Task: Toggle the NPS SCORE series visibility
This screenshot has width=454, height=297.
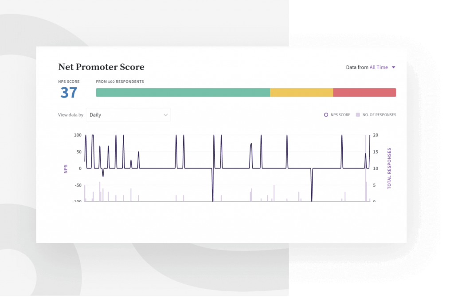Action: [337, 114]
